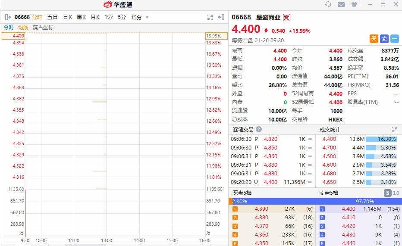This screenshot has width=402, height=246.
Task: Click the stock name 星盛商业
Action: pos(268,17)
